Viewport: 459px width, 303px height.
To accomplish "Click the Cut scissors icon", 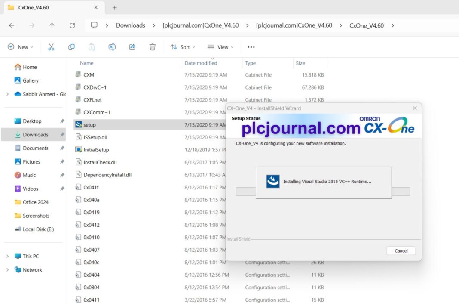I will tap(51, 47).
